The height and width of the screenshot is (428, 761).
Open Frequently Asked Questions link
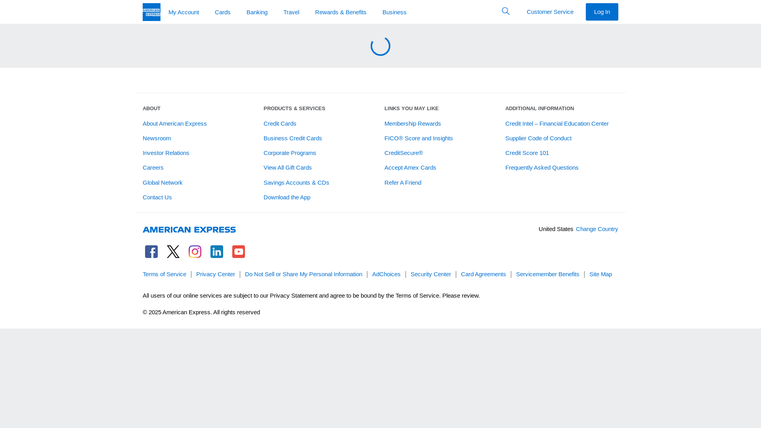point(542,168)
